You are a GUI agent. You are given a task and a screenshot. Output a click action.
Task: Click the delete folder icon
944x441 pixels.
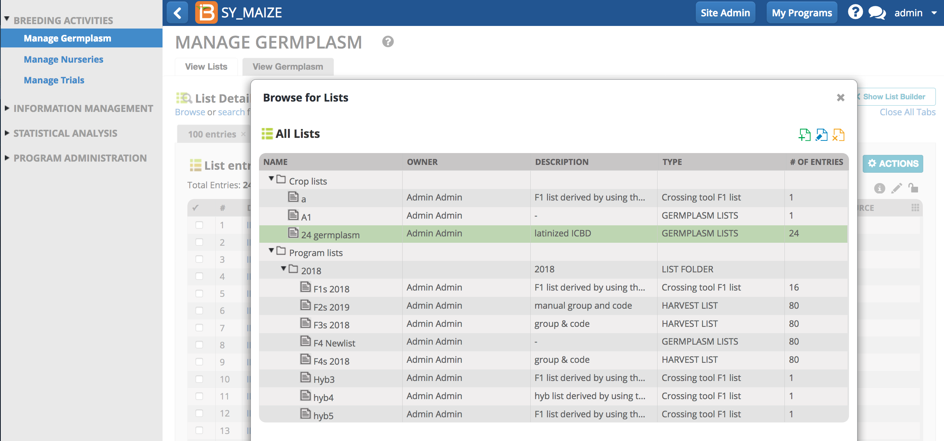[x=838, y=135]
